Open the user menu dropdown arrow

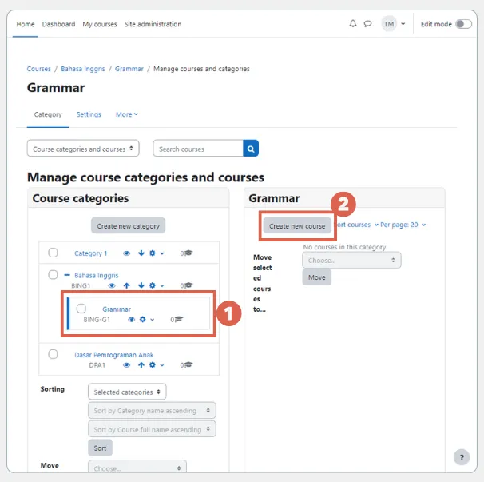[x=403, y=24]
